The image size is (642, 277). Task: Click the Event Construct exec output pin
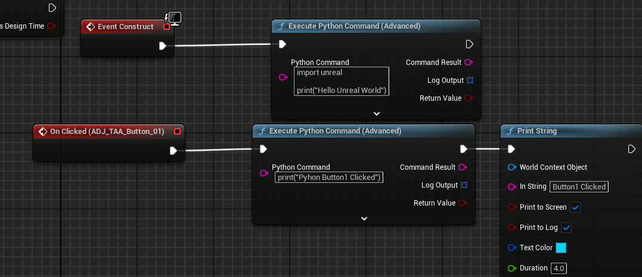point(163,46)
